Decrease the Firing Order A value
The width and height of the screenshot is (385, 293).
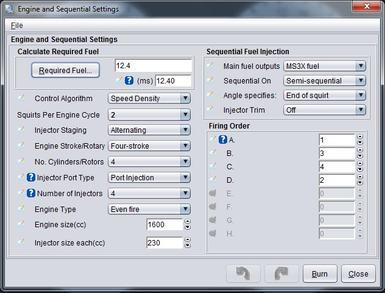tap(360, 143)
